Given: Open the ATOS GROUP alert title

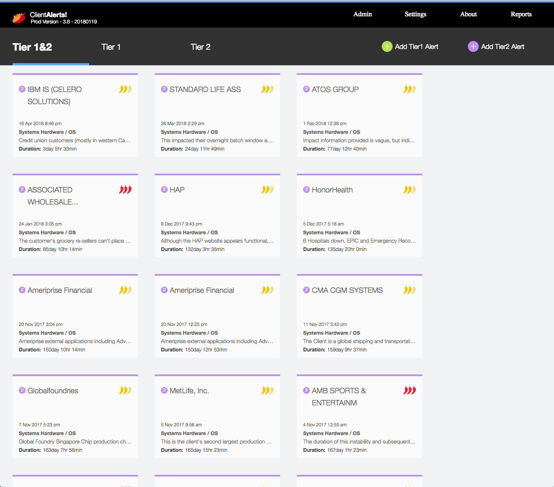Looking at the screenshot, I should pyautogui.click(x=335, y=90).
